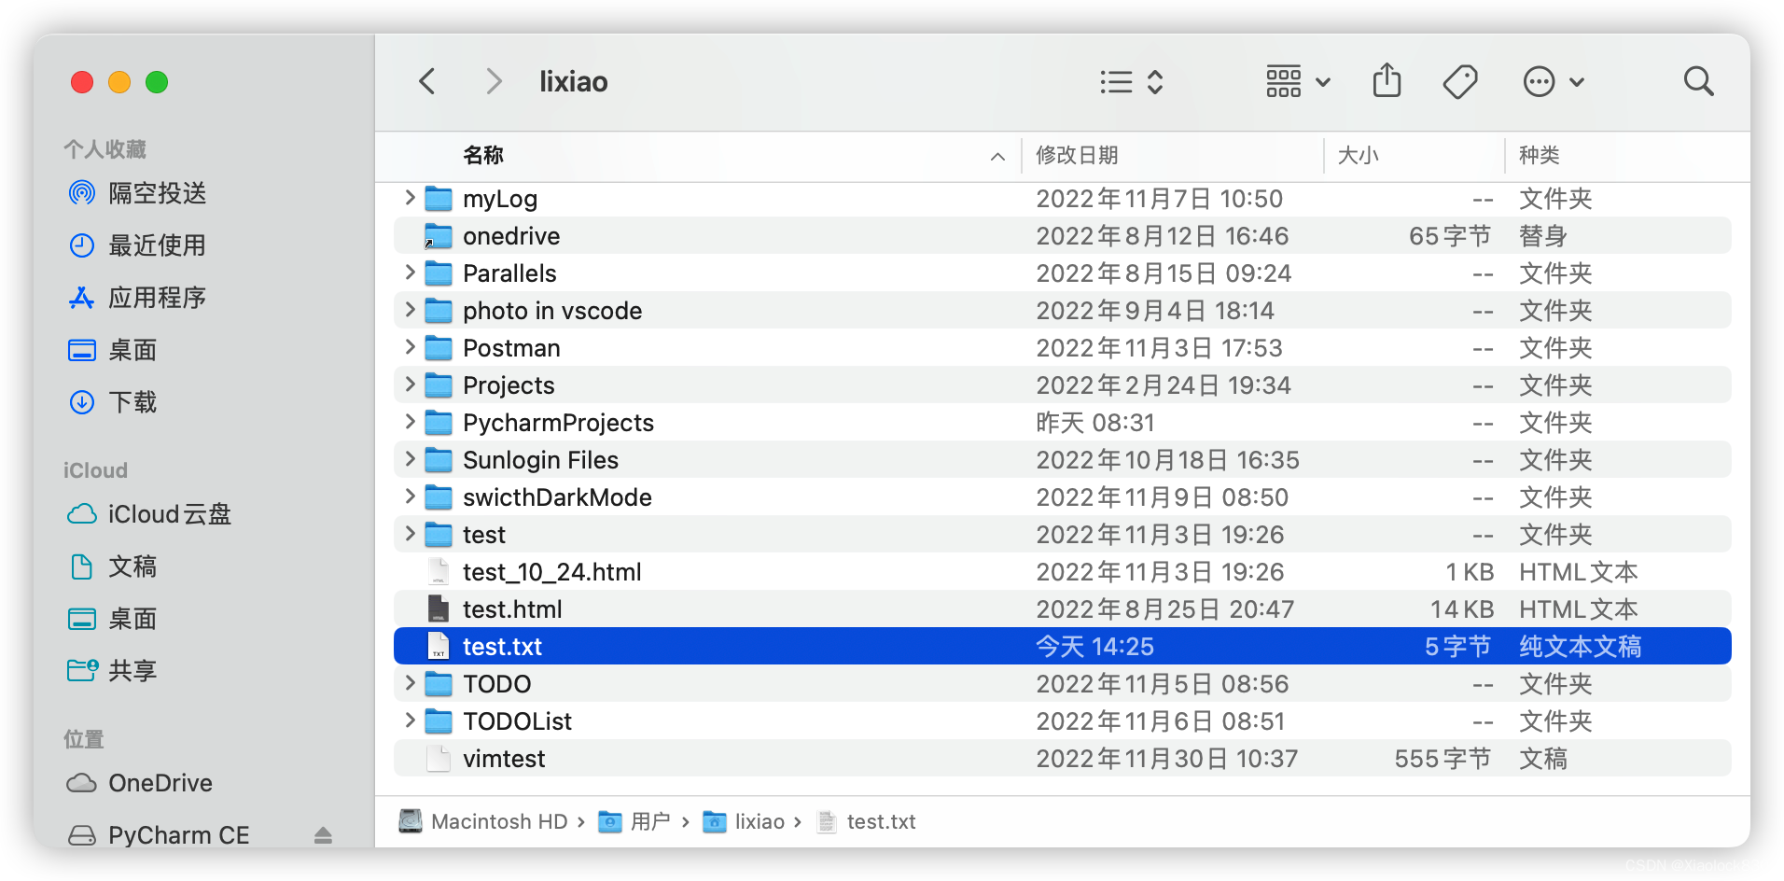Image resolution: width=1784 pixels, height=881 pixels.
Task: Eject the PyCharm CE volume
Action: pos(323,835)
